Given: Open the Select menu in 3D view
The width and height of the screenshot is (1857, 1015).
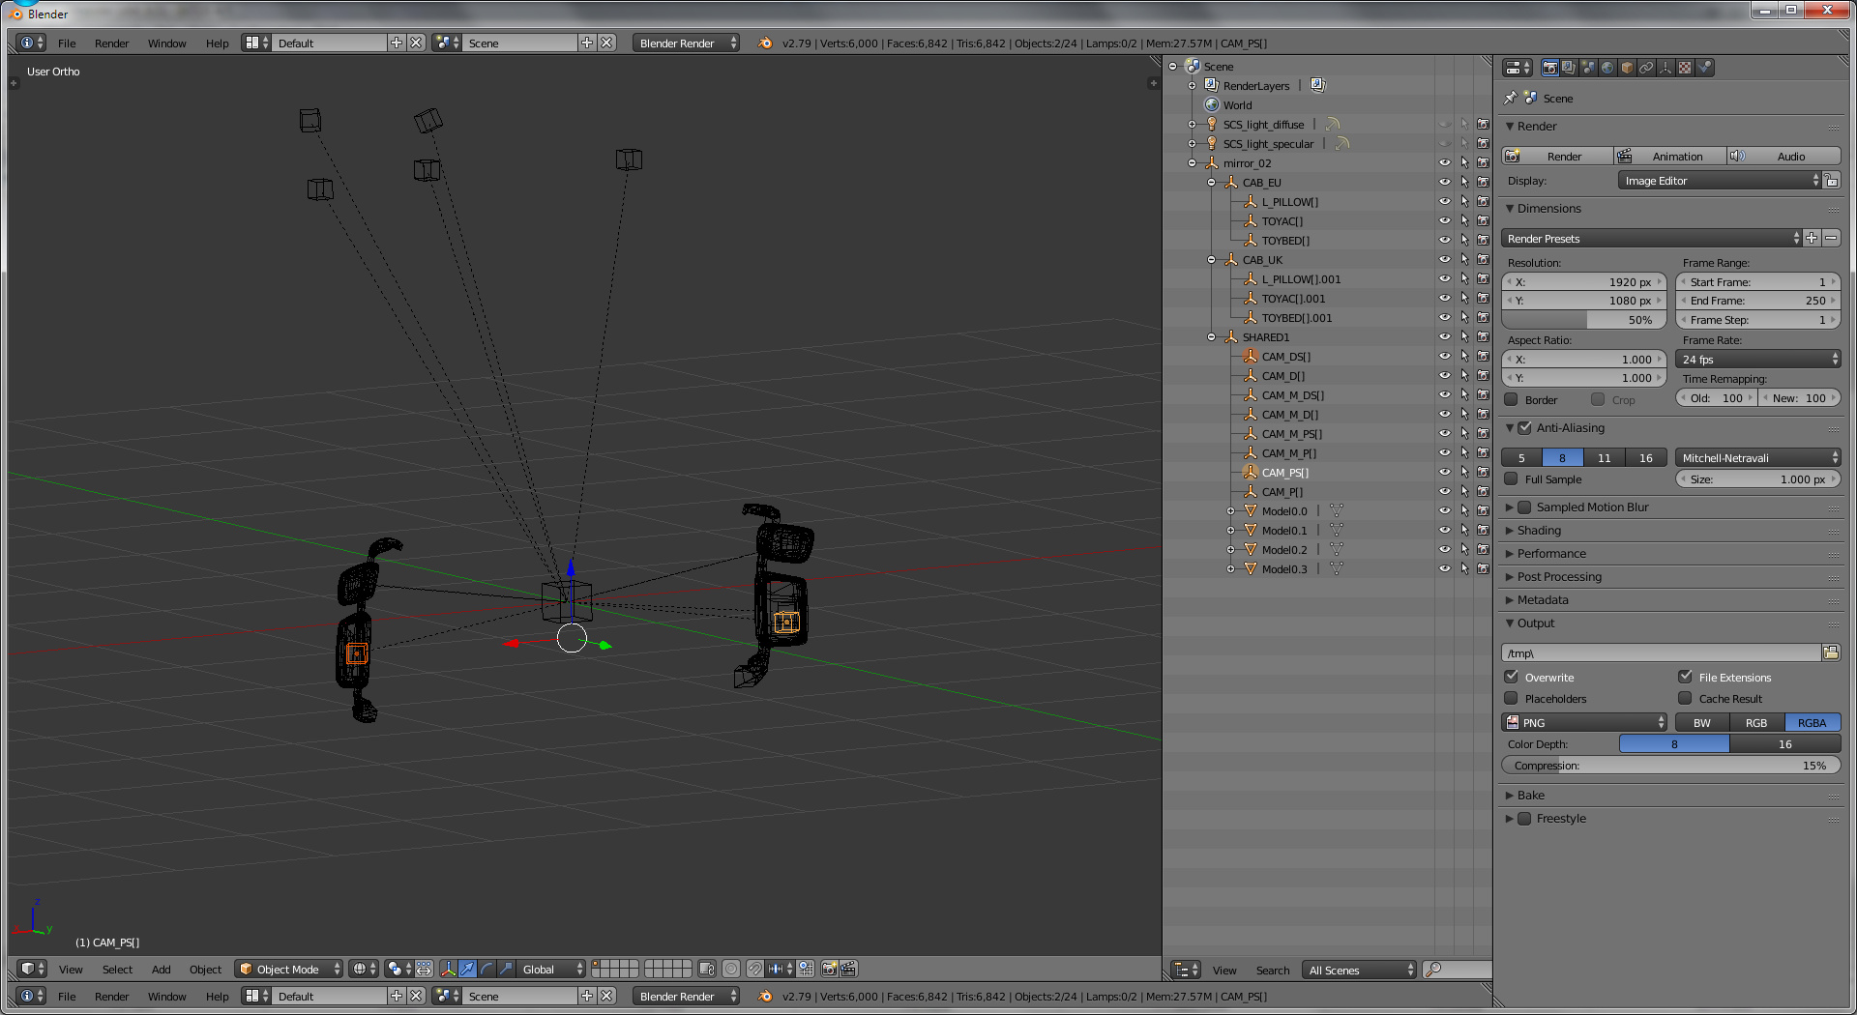Looking at the screenshot, I should pyautogui.click(x=117, y=969).
